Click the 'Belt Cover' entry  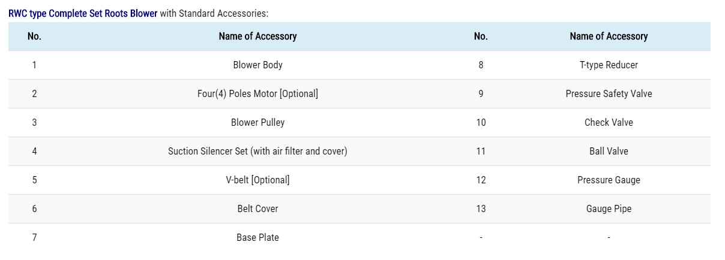click(257, 208)
